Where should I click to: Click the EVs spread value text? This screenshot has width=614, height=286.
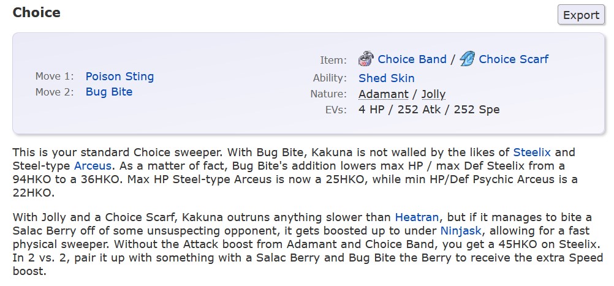click(429, 110)
